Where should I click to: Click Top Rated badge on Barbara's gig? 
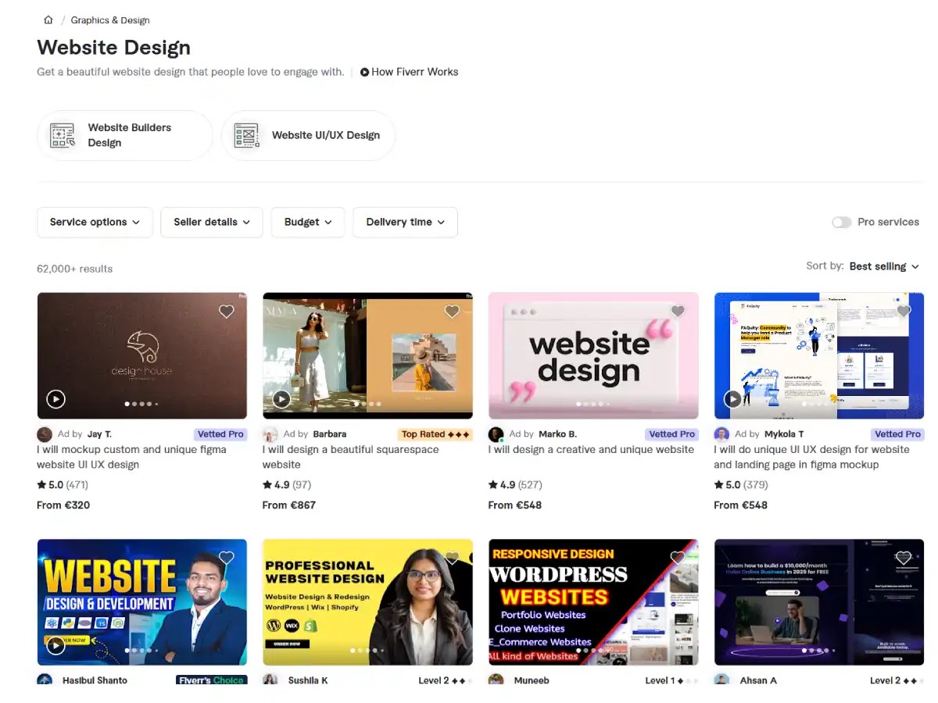435,434
